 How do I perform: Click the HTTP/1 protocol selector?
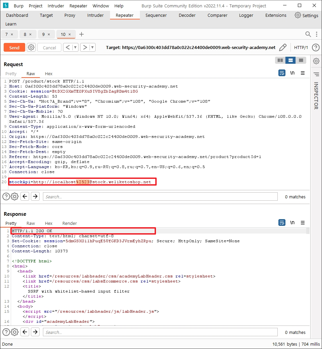pos(301,47)
